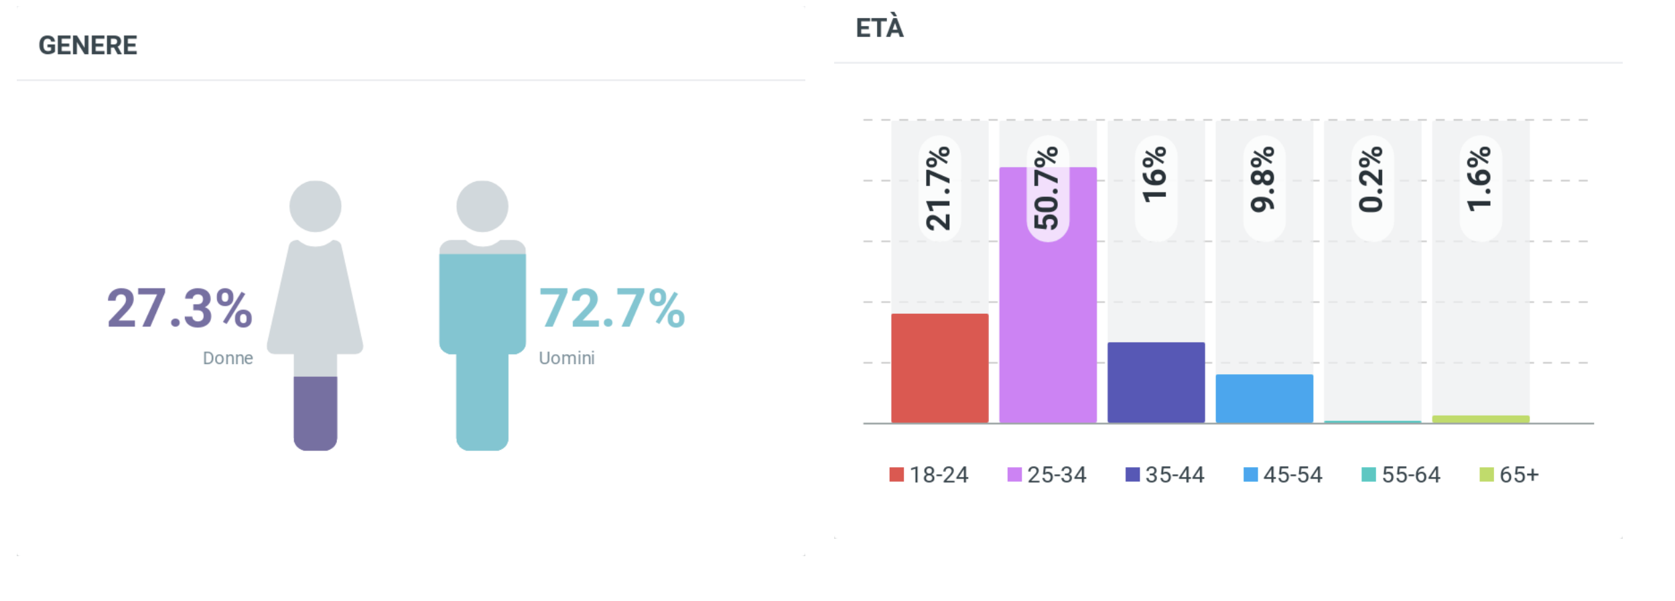Click the 21.7% bar value label

(x=939, y=188)
